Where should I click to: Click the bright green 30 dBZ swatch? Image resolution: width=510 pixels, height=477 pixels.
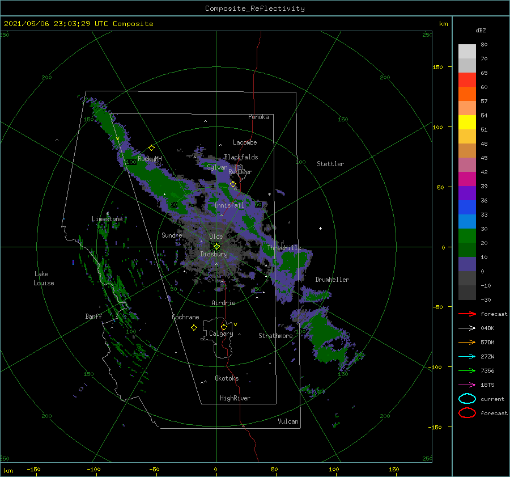[x=467, y=236]
